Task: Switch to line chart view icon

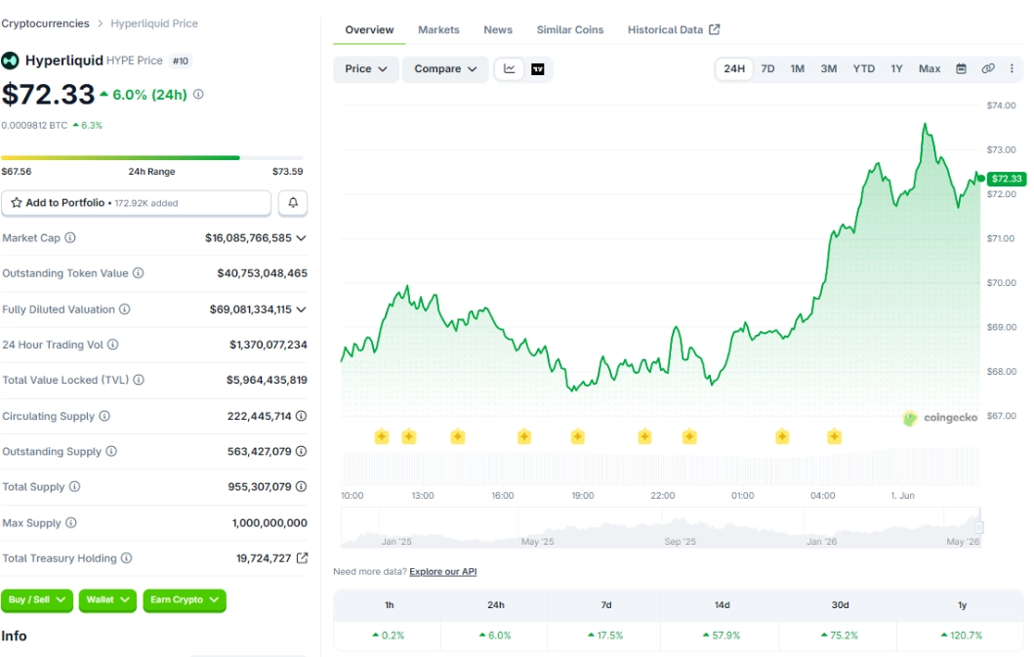Action: (x=509, y=68)
